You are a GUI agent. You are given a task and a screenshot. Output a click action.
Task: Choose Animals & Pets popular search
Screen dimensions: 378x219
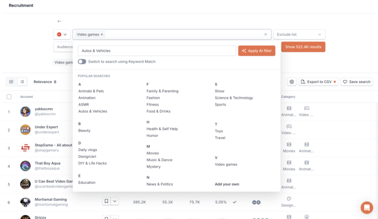(x=91, y=91)
